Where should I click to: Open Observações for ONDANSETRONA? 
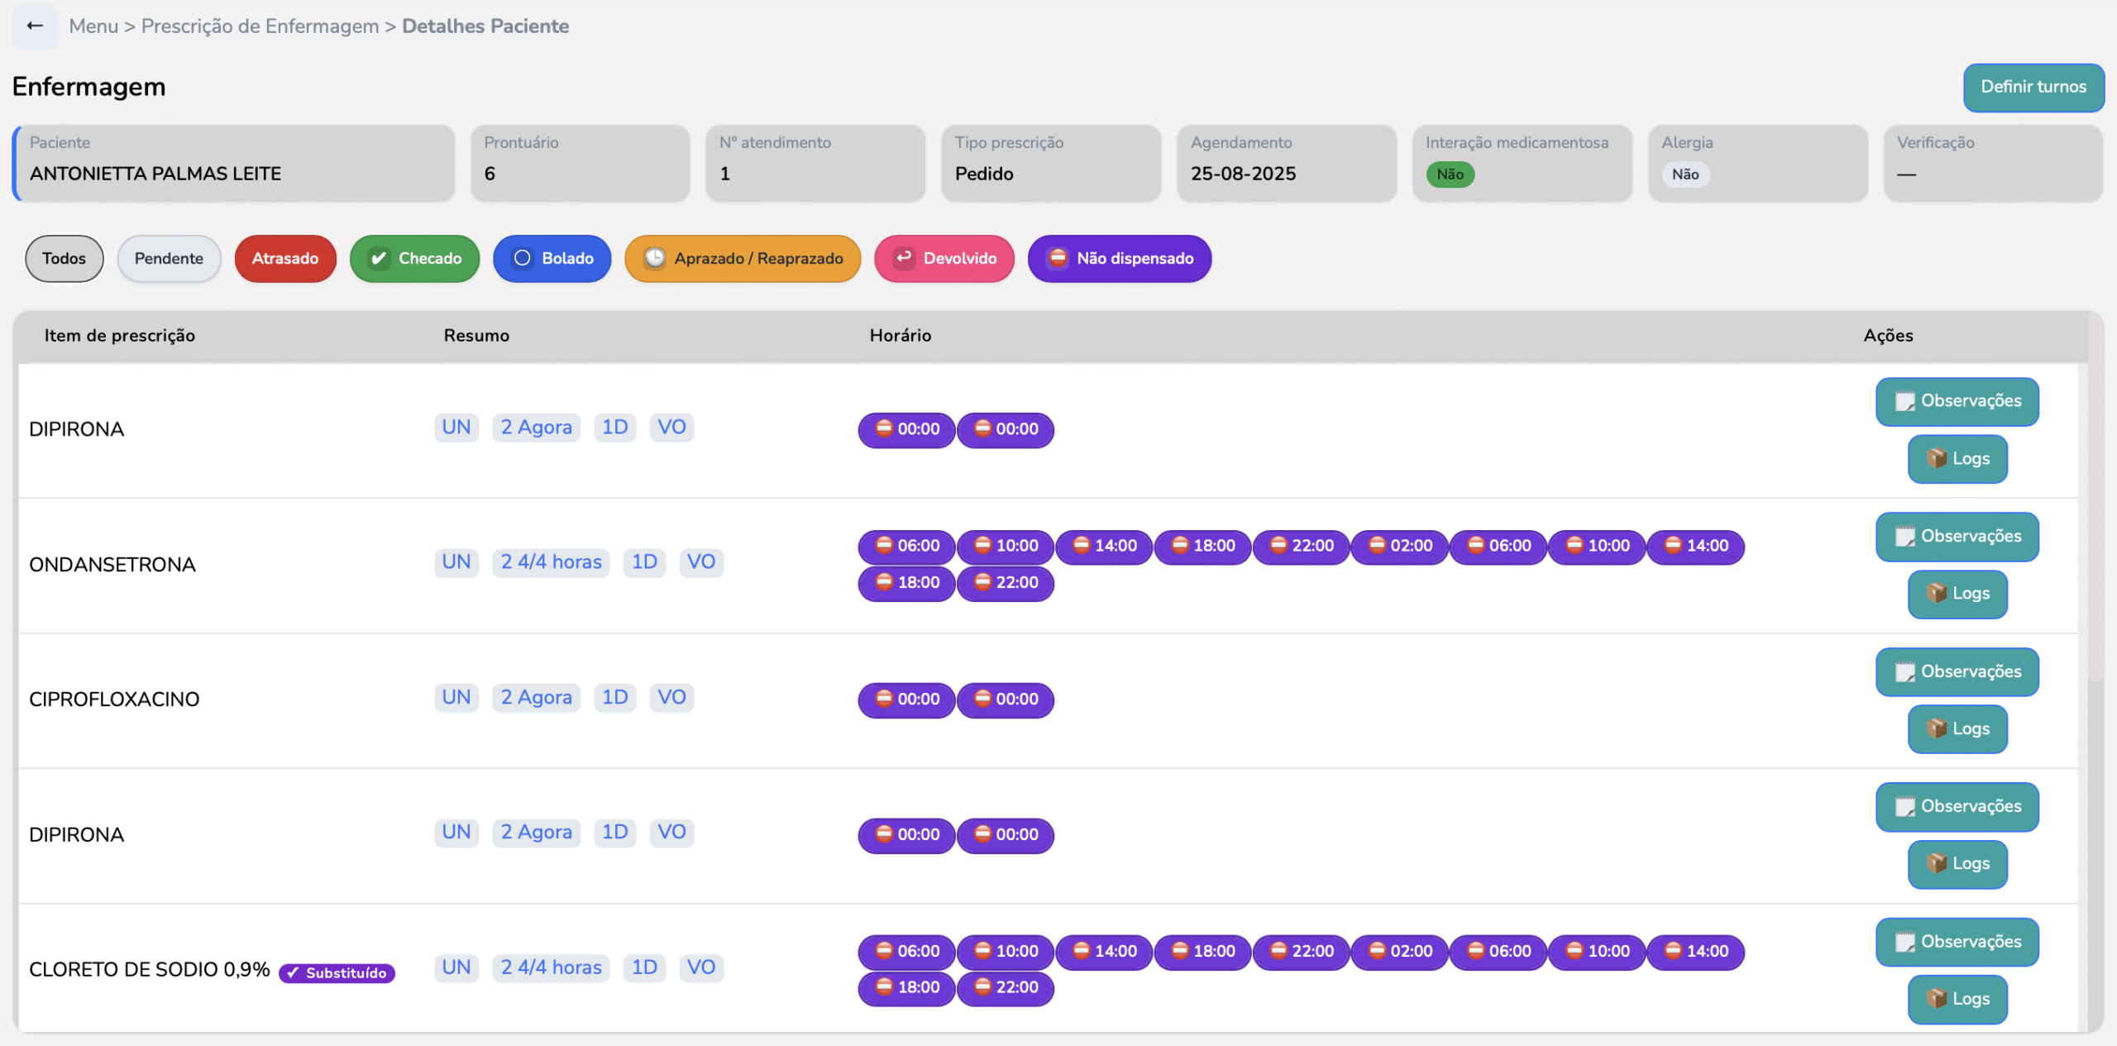coord(1957,537)
